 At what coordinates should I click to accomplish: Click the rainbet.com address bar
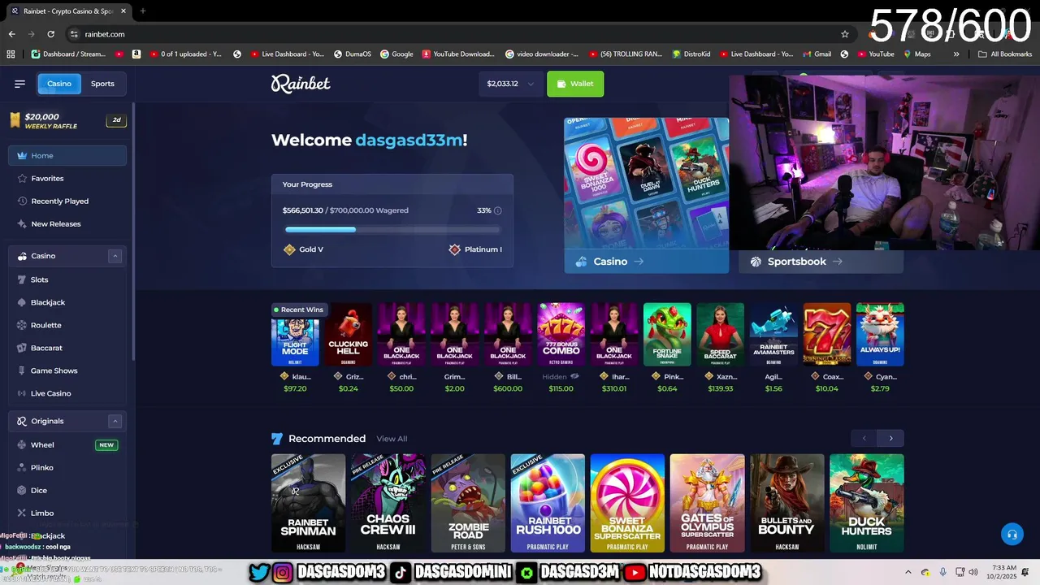tap(455, 34)
